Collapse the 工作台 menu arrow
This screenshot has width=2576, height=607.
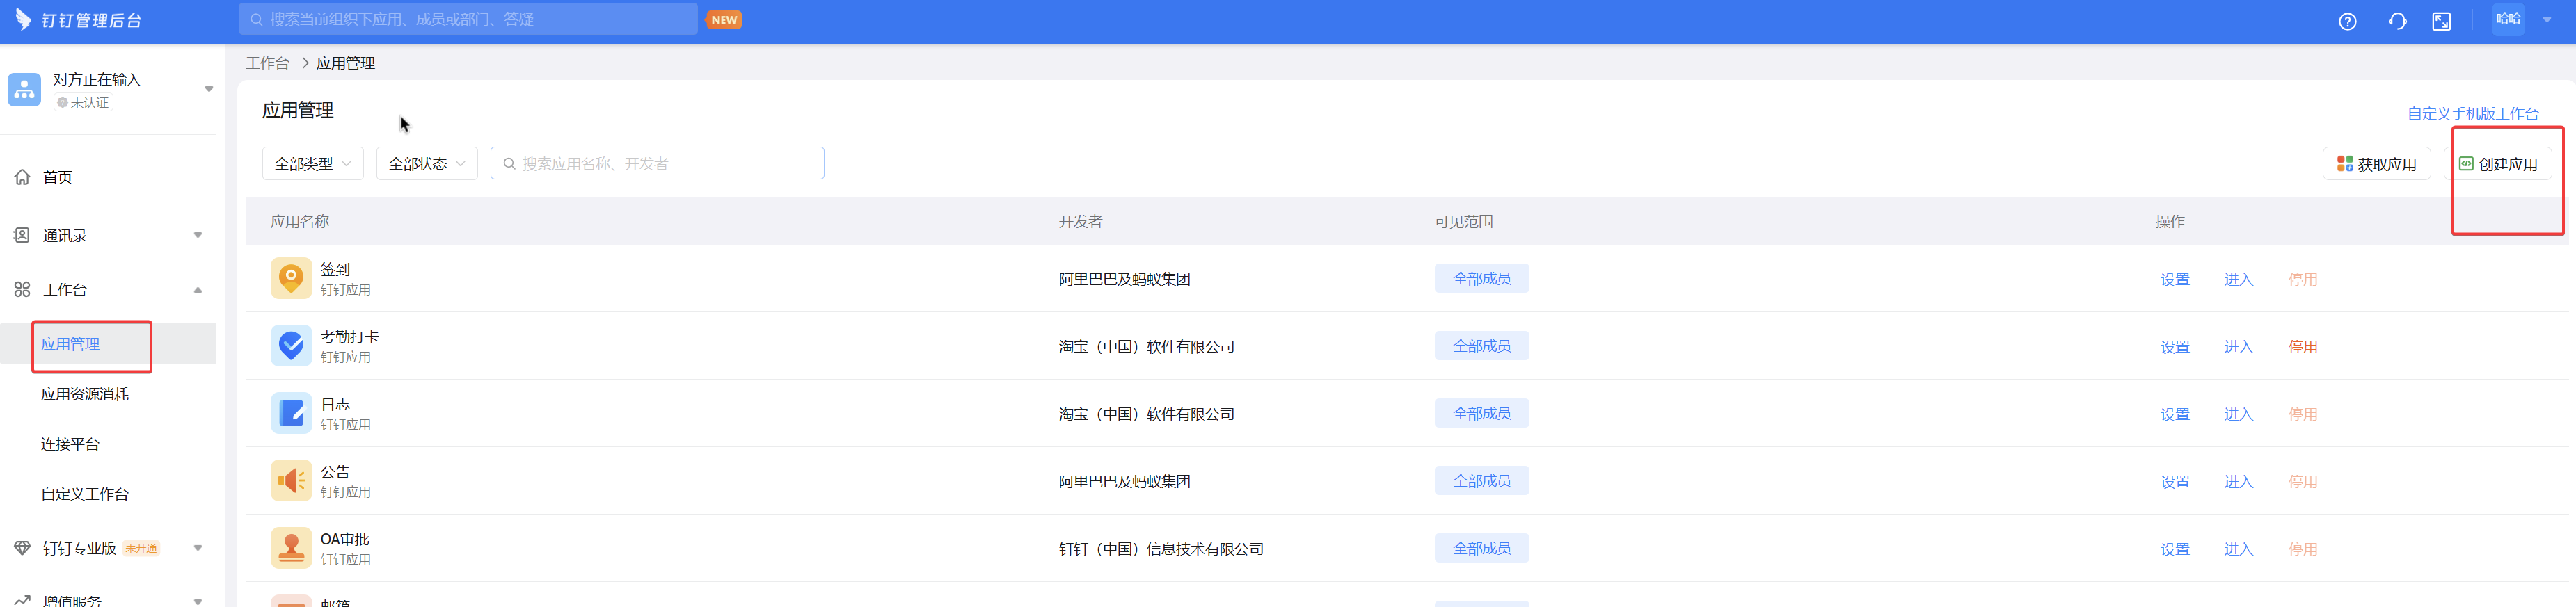click(198, 289)
